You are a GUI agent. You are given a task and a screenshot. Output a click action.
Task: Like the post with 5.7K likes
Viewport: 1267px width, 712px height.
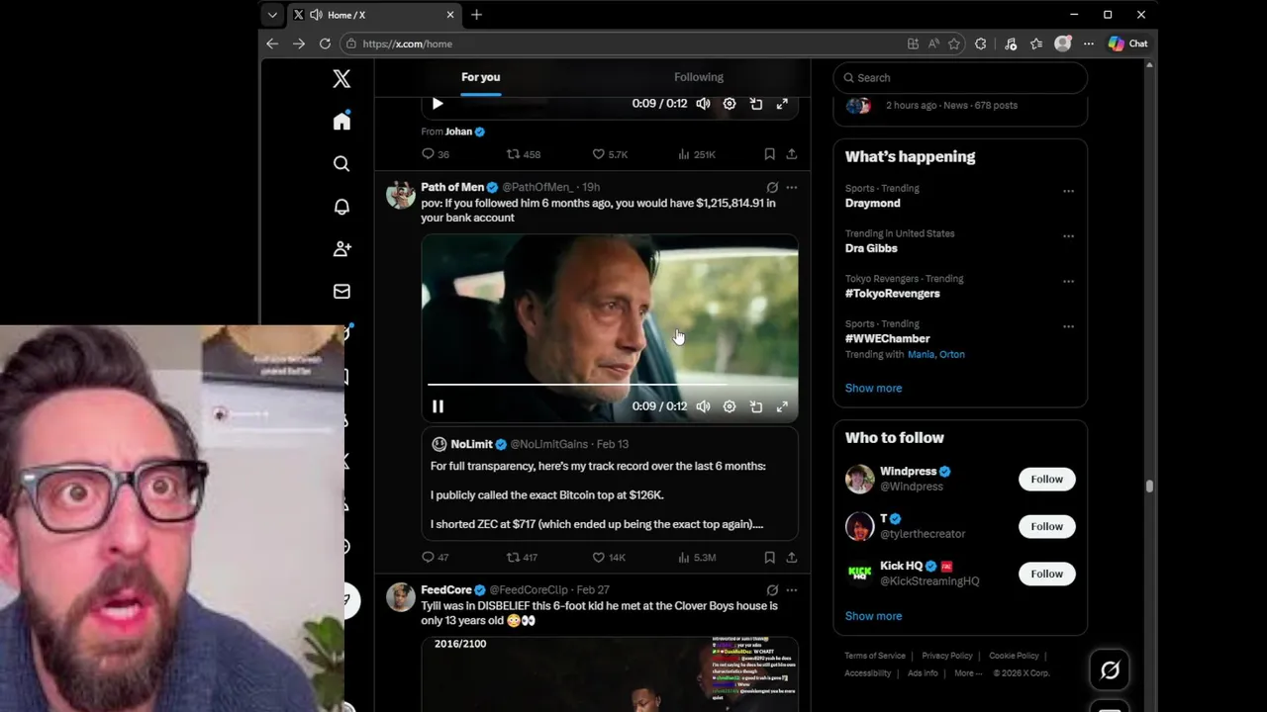(x=610, y=154)
